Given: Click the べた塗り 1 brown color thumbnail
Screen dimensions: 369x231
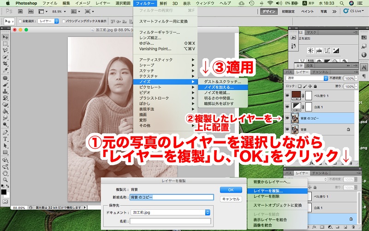Looking at the screenshot, I should tap(296, 96).
